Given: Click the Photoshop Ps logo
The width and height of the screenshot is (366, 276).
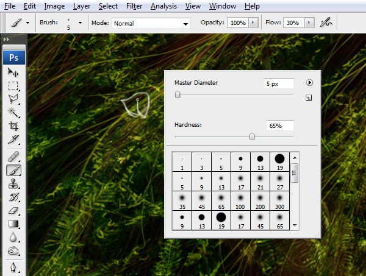Looking at the screenshot, I should [14, 57].
